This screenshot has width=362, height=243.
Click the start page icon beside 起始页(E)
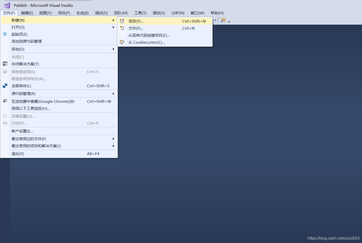(x=5, y=34)
